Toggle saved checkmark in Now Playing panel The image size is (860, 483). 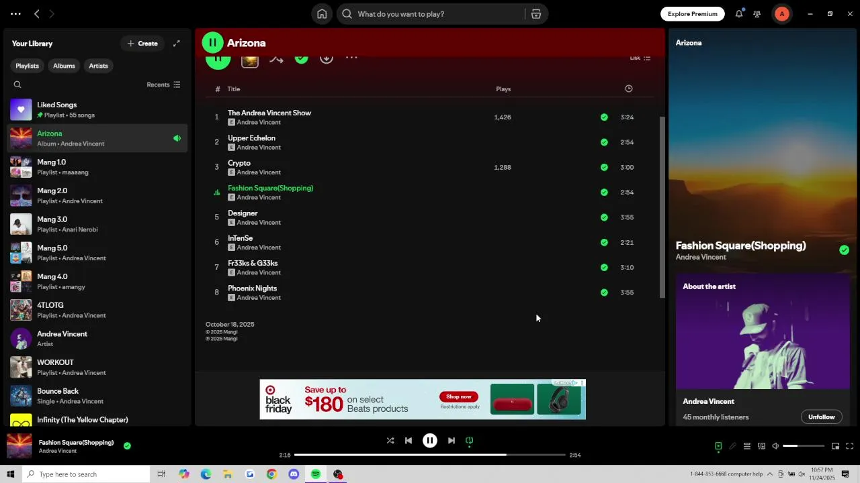pyautogui.click(x=844, y=250)
